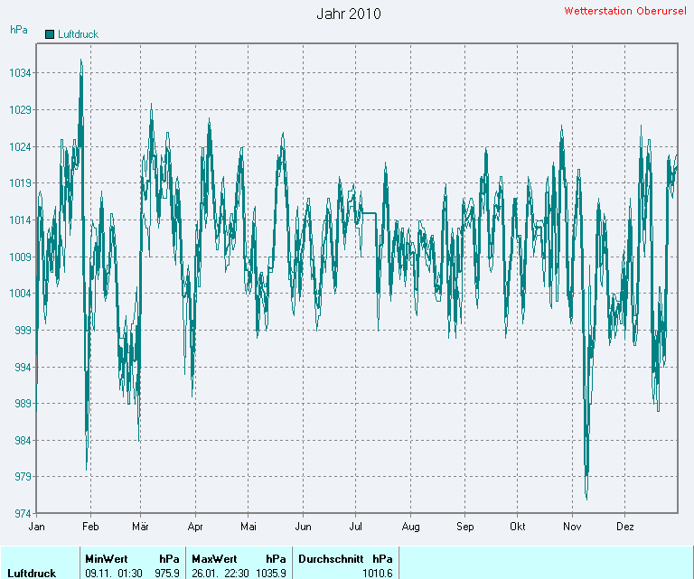Select the 979 y-axis value
694x579 pixels.
click(x=23, y=477)
